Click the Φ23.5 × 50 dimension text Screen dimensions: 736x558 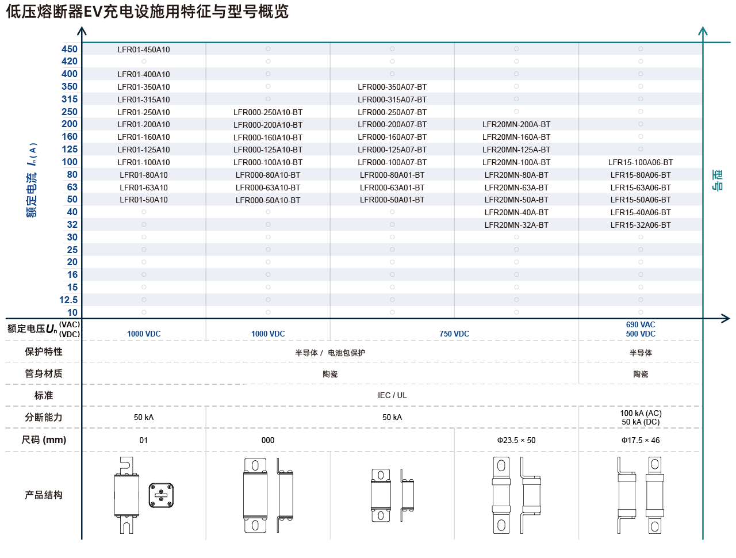(x=516, y=440)
